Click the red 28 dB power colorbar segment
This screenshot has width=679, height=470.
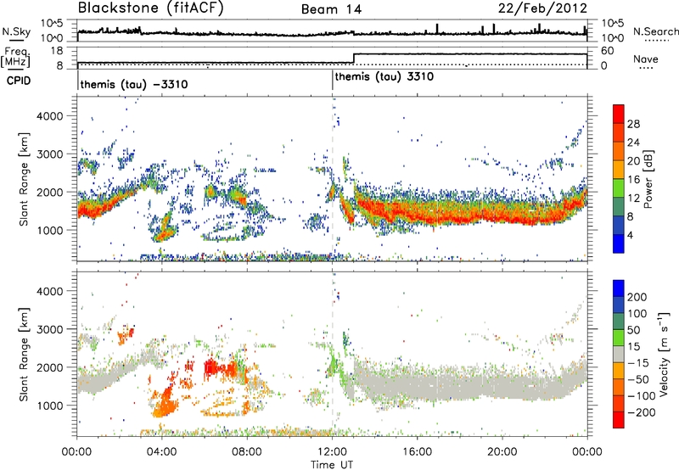point(619,115)
